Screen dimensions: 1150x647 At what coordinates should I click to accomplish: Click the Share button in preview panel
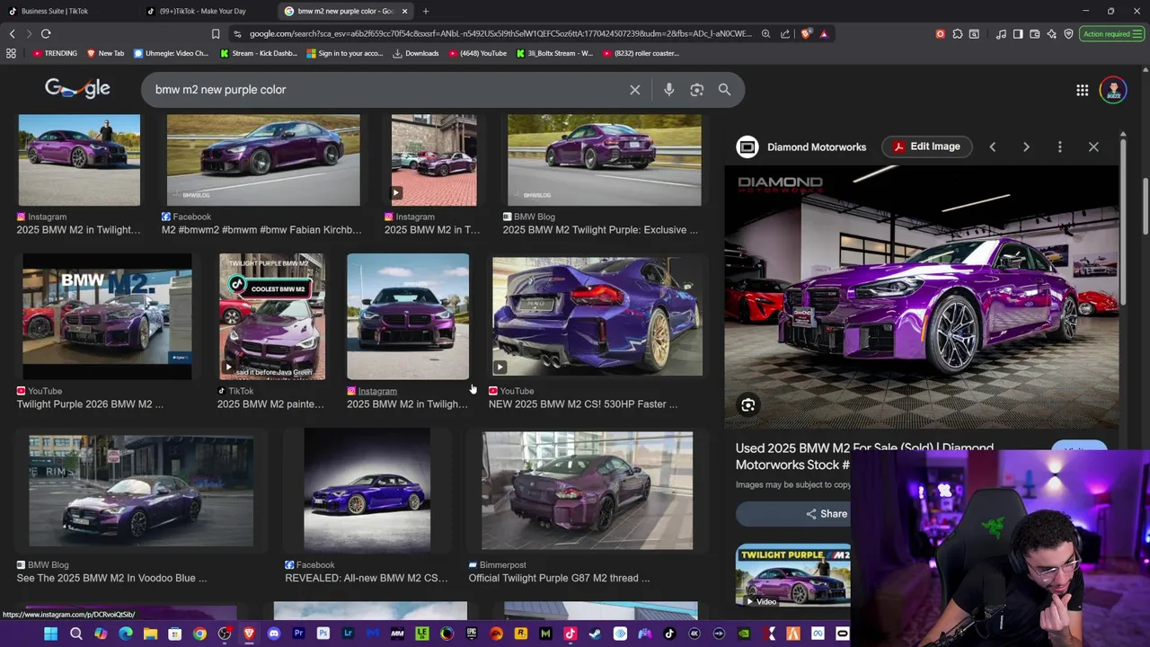[x=827, y=514]
